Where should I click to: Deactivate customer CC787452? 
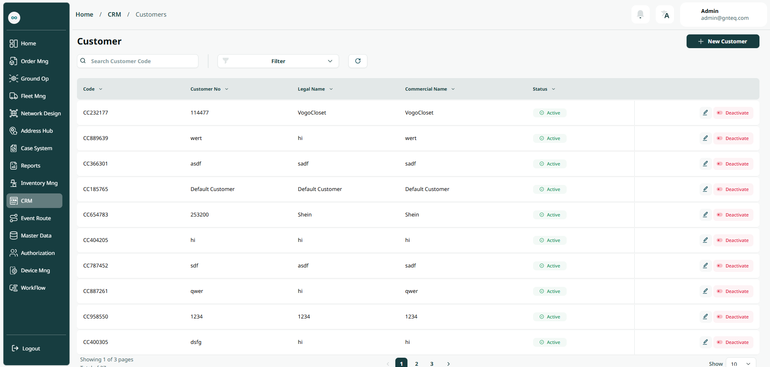point(733,266)
